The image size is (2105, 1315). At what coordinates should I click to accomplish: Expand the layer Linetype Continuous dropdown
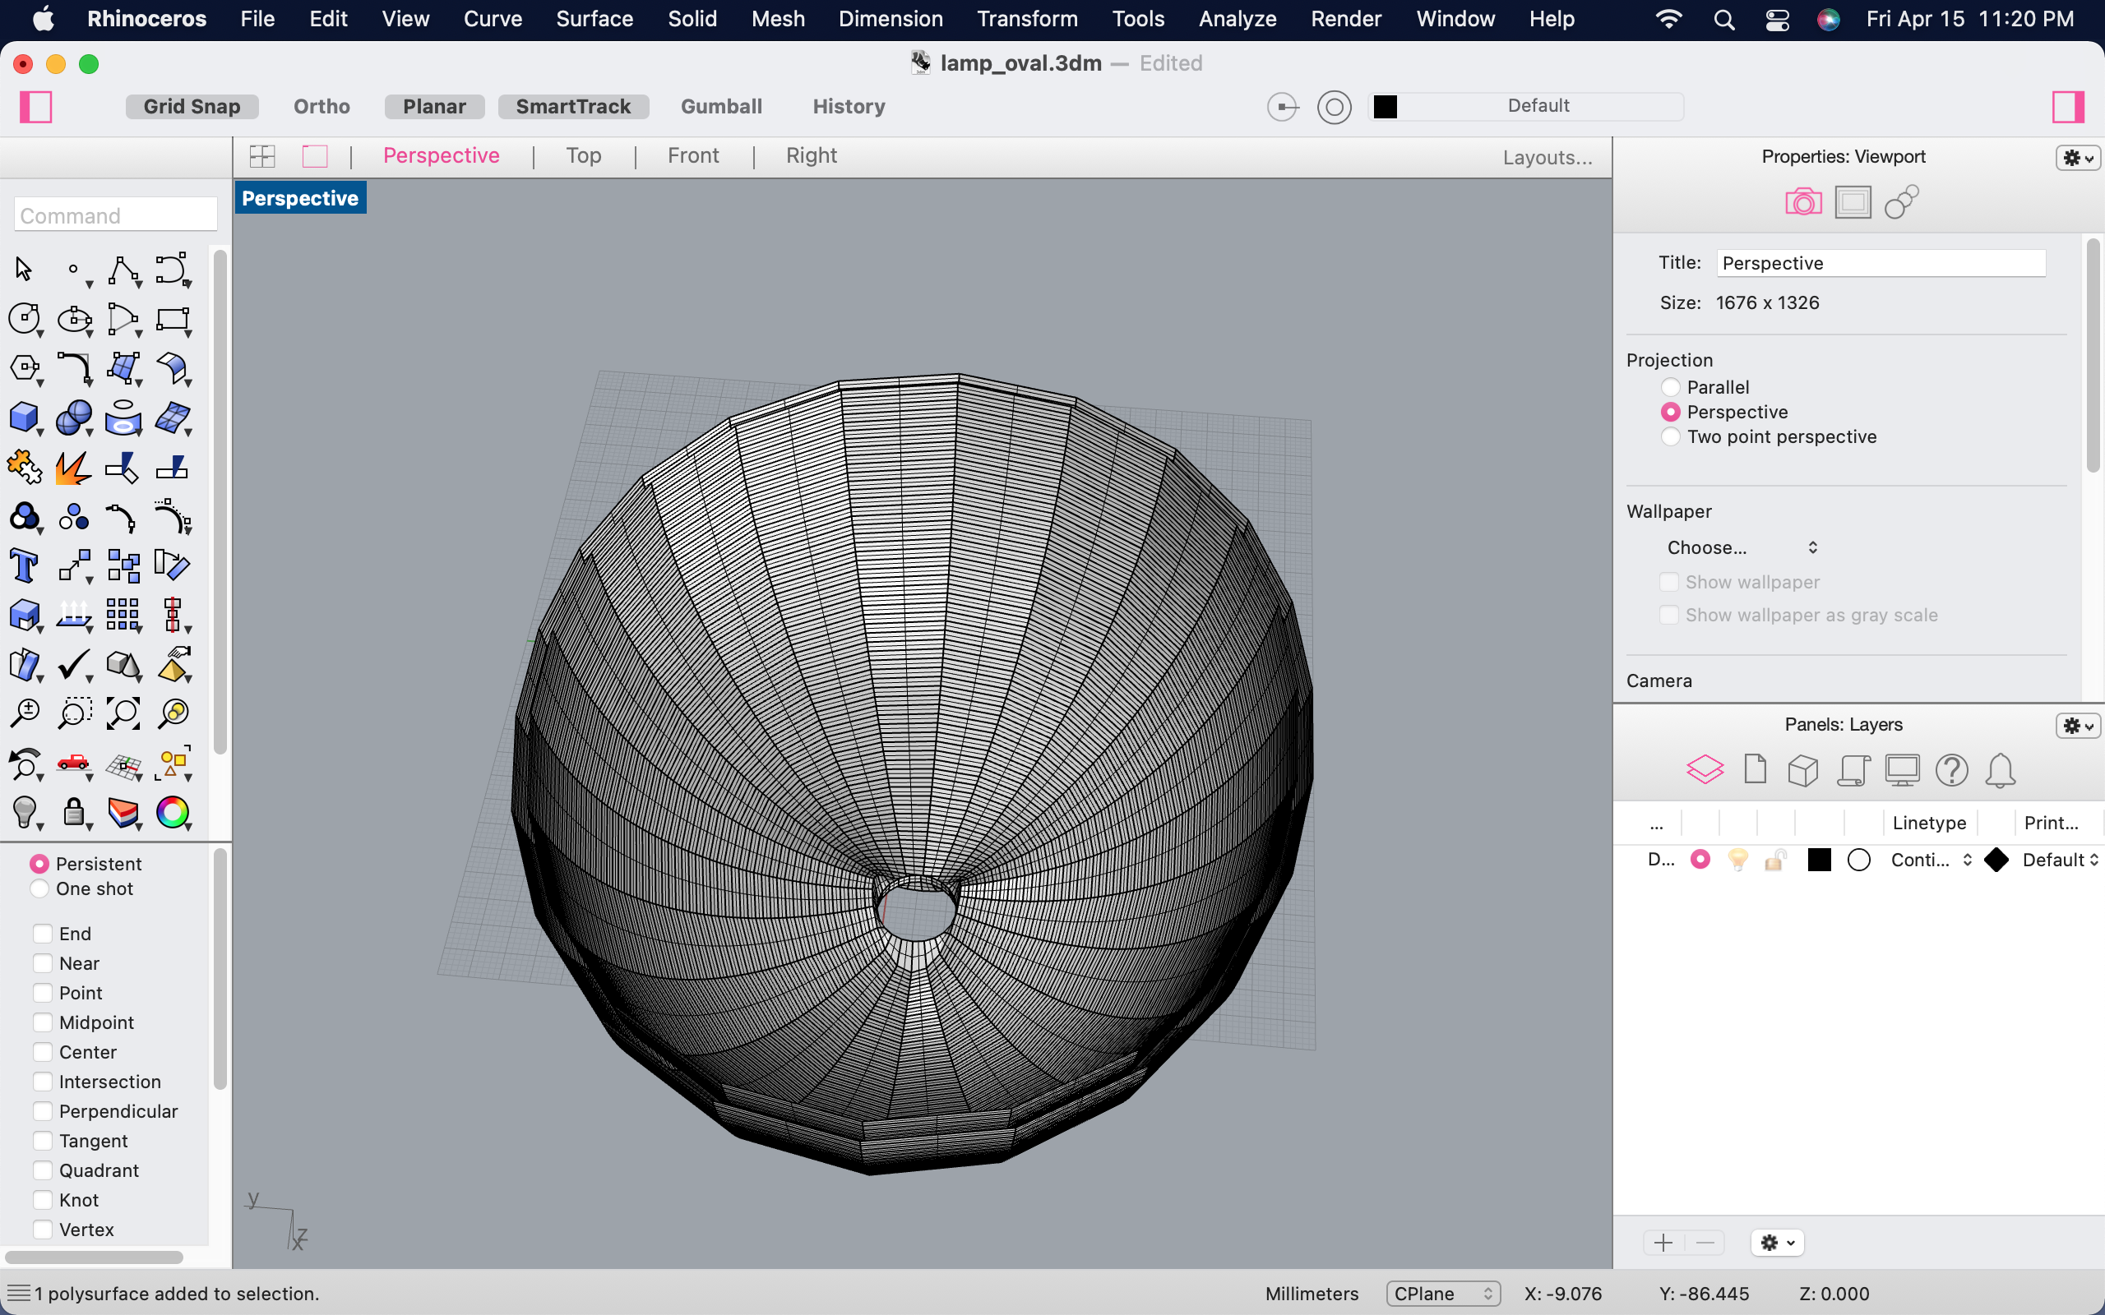1930,860
